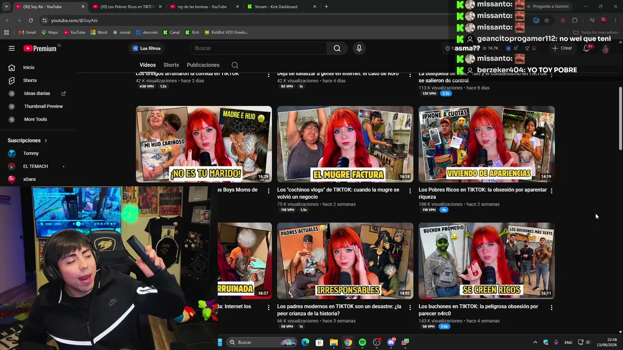The image size is (623, 350).
Task: Switch to 'Los Pobres Ricos en TIKTOK' browser tab
Action: [128, 7]
